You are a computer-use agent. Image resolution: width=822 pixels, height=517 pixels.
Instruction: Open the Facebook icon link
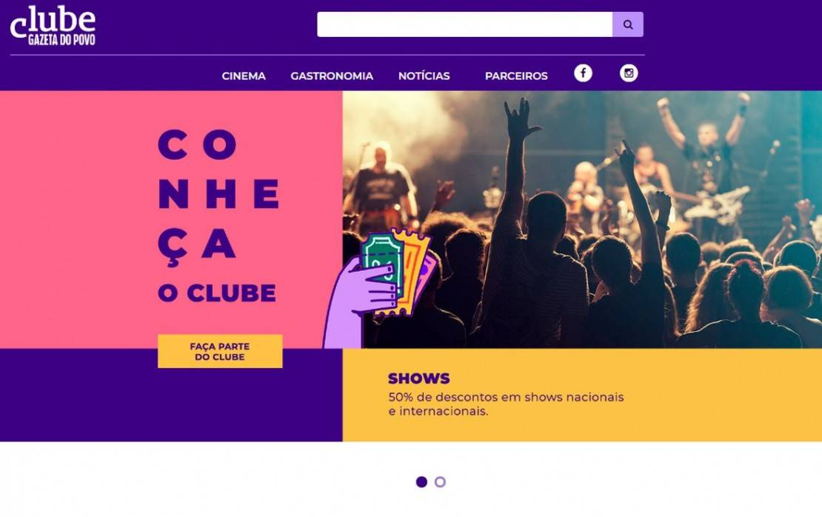click(583, 73)
